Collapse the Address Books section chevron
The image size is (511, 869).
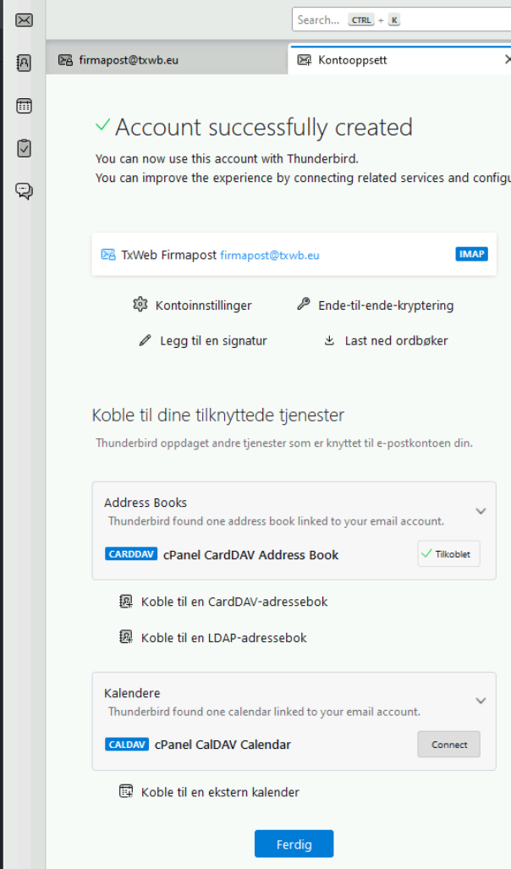(x=481, y=511)
